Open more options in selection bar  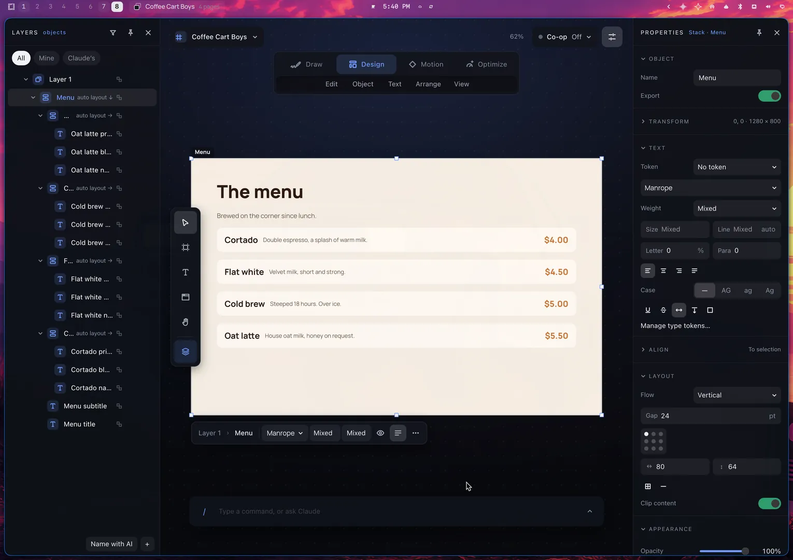click(x=416, y=433)
